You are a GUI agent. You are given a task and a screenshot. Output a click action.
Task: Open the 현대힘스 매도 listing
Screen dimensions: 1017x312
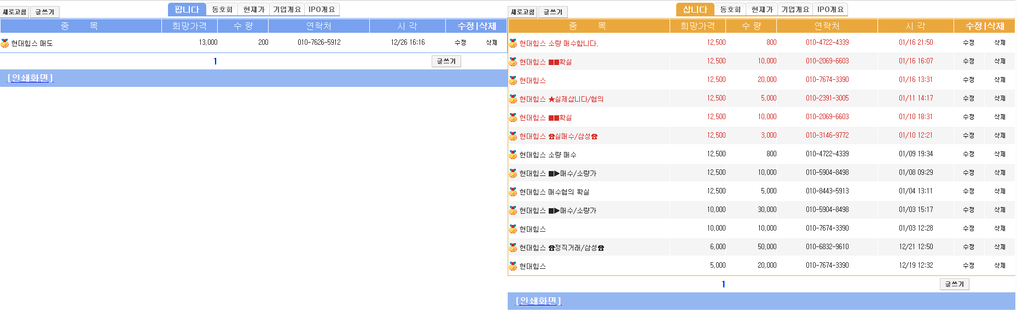[x=32, y=43]
